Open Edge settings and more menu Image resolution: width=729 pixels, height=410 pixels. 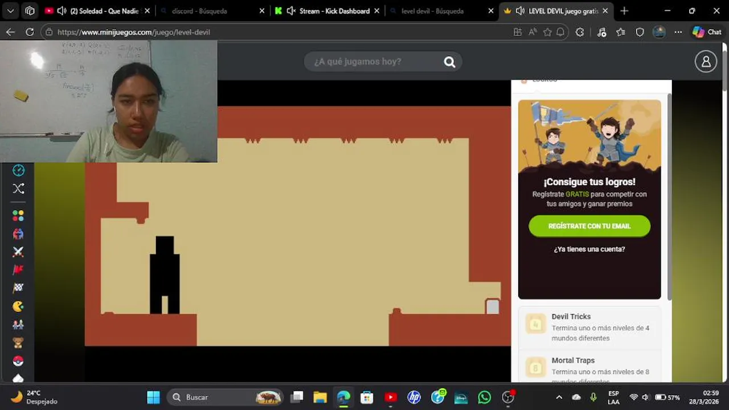[678, 32]
